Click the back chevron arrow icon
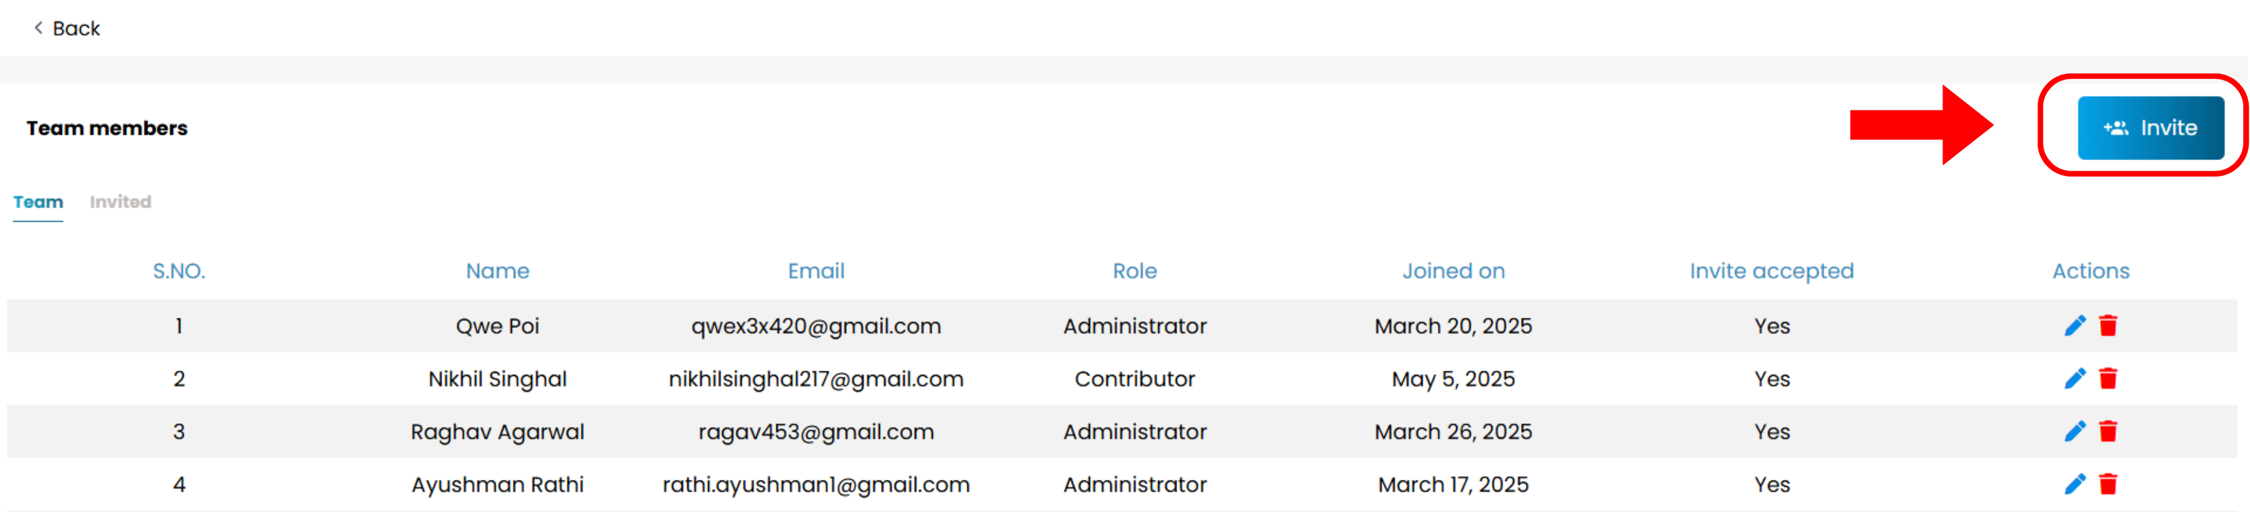 point(38,28)
